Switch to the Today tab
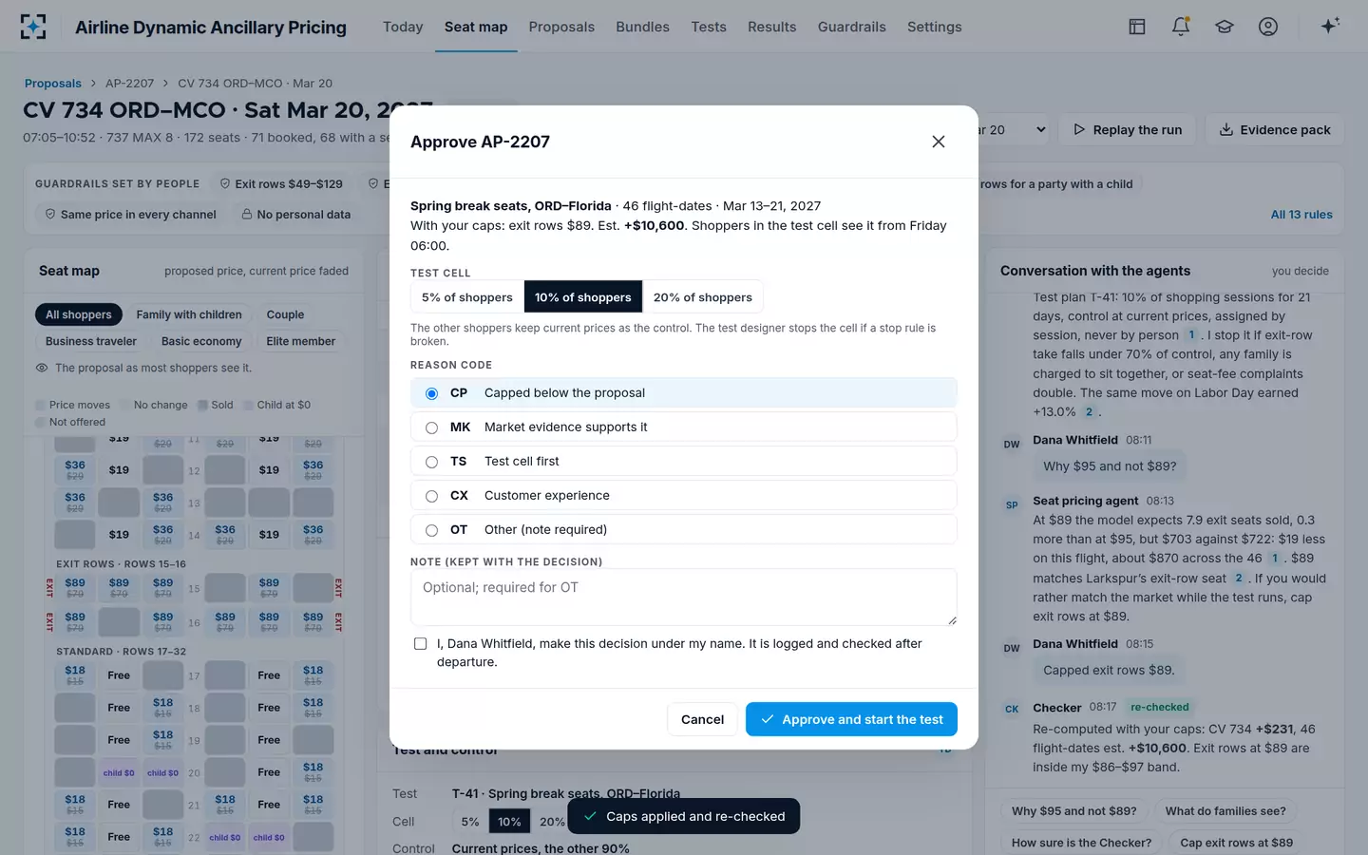Screen dimensions: 1368x855 (x=403, y=27)
